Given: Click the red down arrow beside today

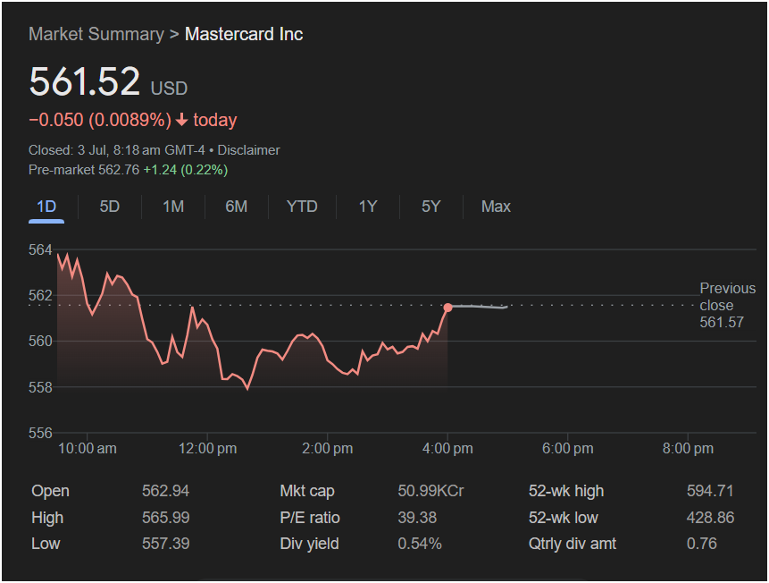Looking at the screenshot, I should click(182, 120).
